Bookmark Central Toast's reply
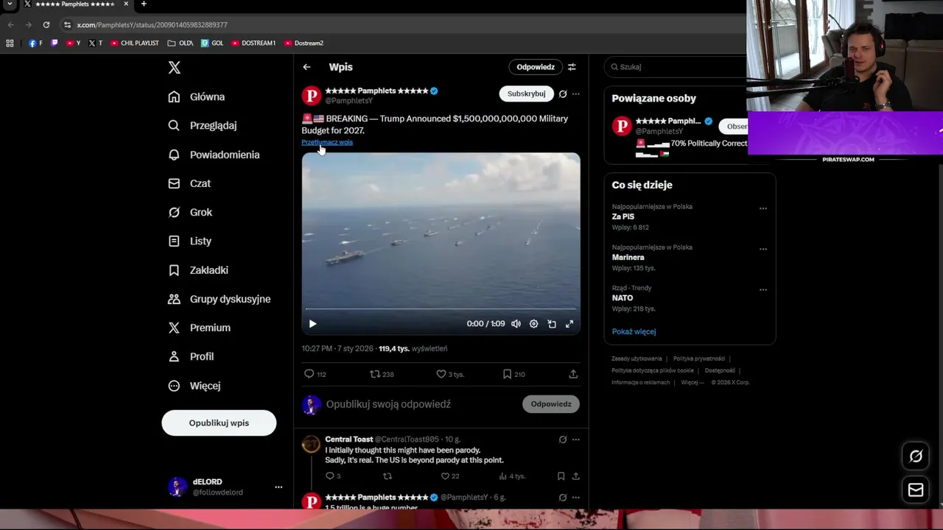The width and height of the screenshot is (943, 530). (x=561, y=476)
